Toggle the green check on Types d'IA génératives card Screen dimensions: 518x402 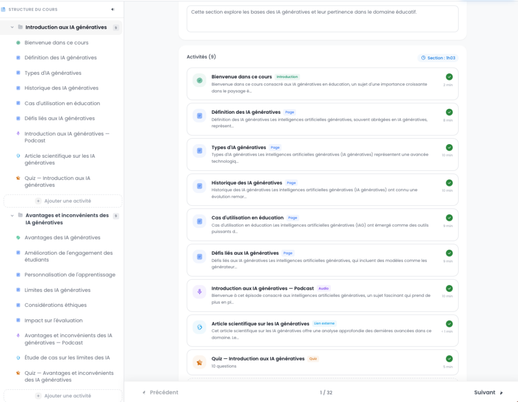pos(449,147)
